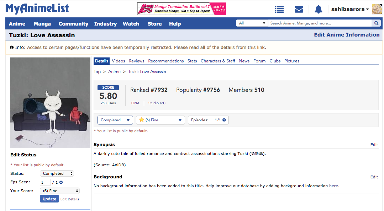Open sidebar Status Completed select
Viewport: 384px width, 211px height.
57,173
